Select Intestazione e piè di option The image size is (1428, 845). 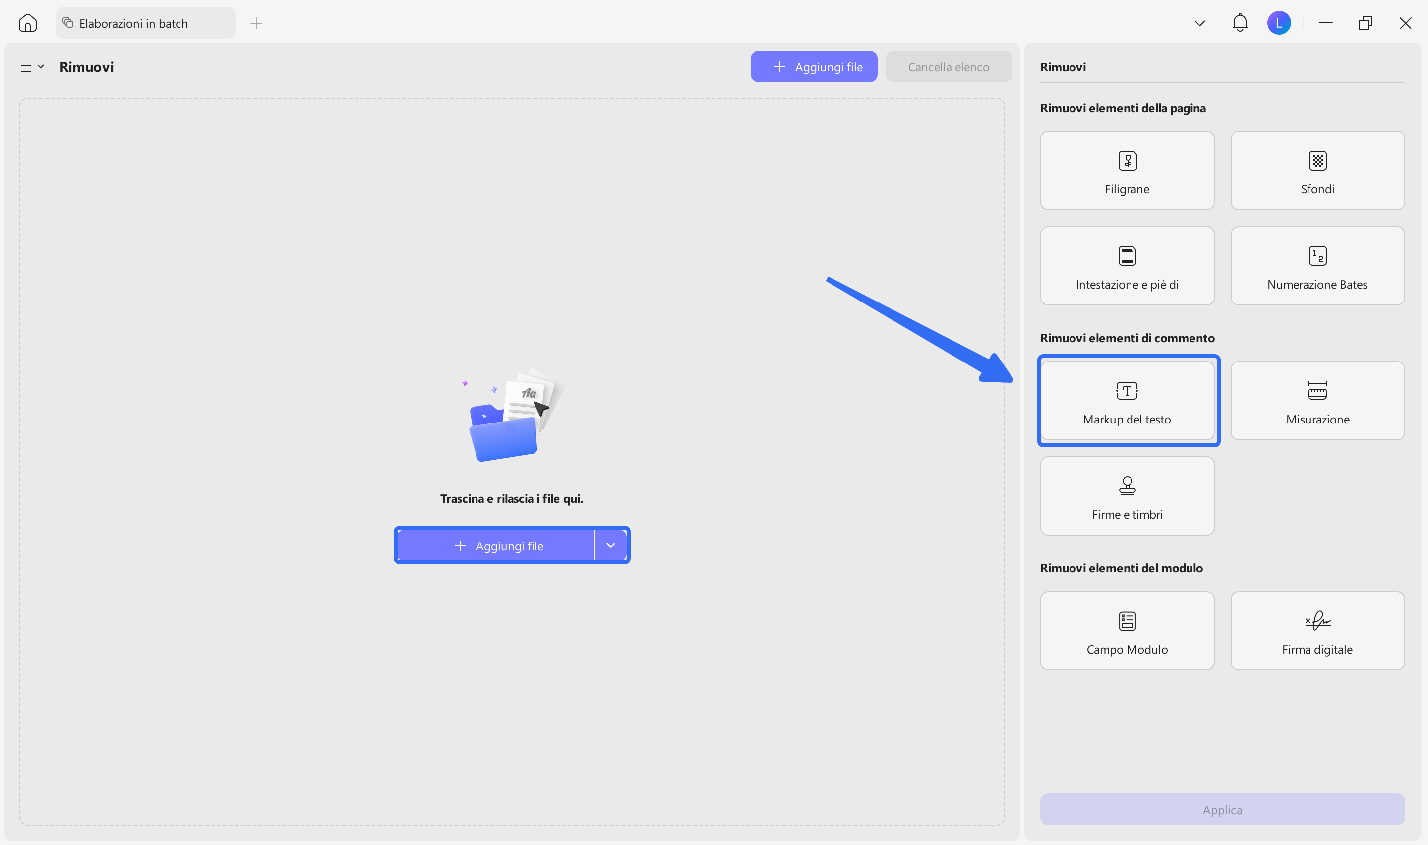[x=1127, y=265]
